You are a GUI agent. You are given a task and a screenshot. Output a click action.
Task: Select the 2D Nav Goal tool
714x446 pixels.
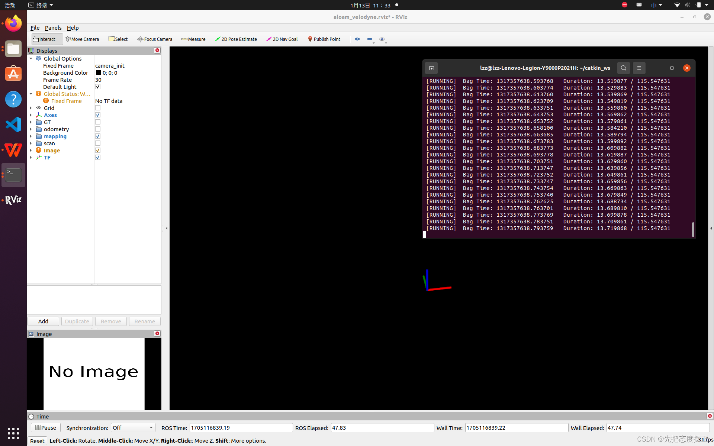[x=282, y=39]
